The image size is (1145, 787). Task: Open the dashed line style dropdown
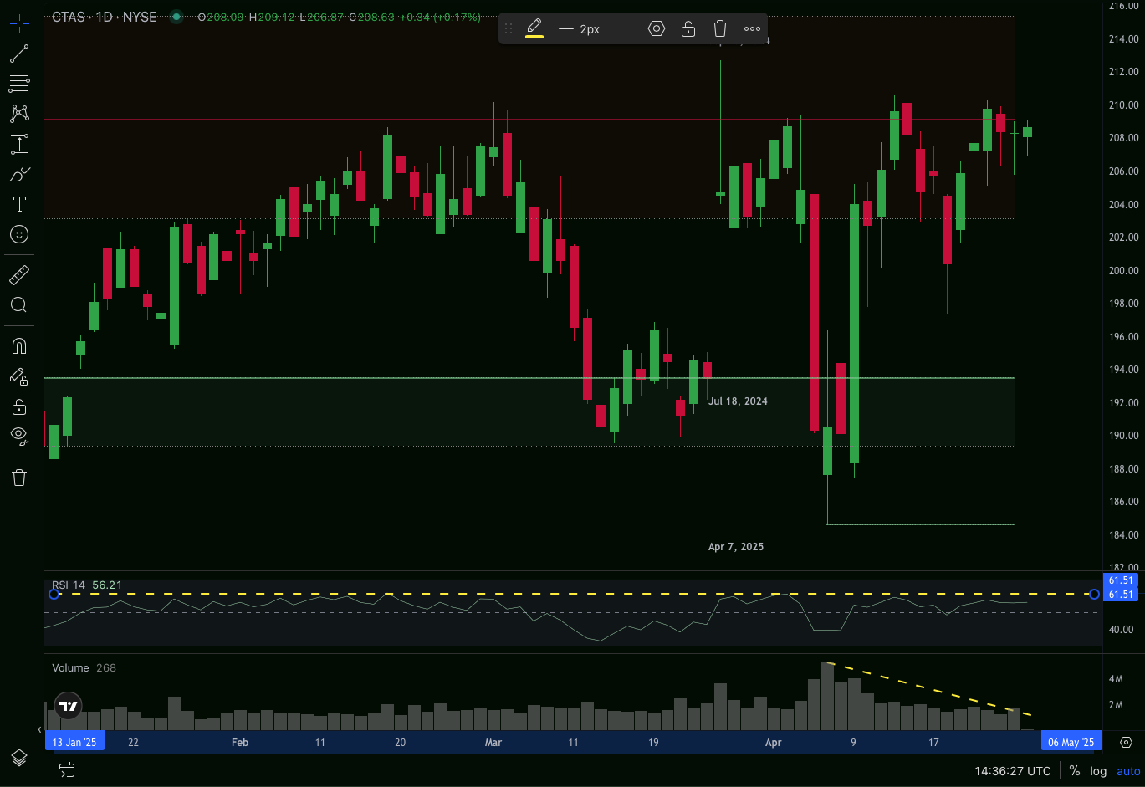tap(625, 28)
